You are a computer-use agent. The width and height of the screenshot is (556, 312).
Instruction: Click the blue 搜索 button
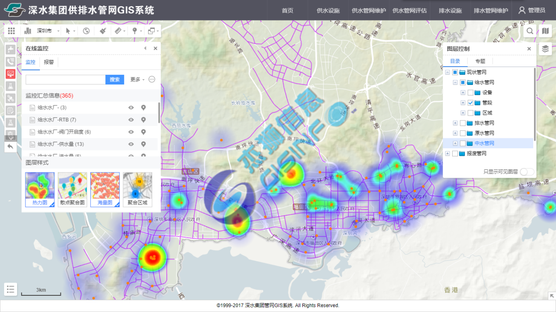tap(115, 80)
